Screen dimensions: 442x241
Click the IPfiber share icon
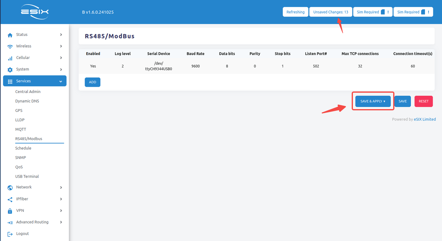(10, 199)
